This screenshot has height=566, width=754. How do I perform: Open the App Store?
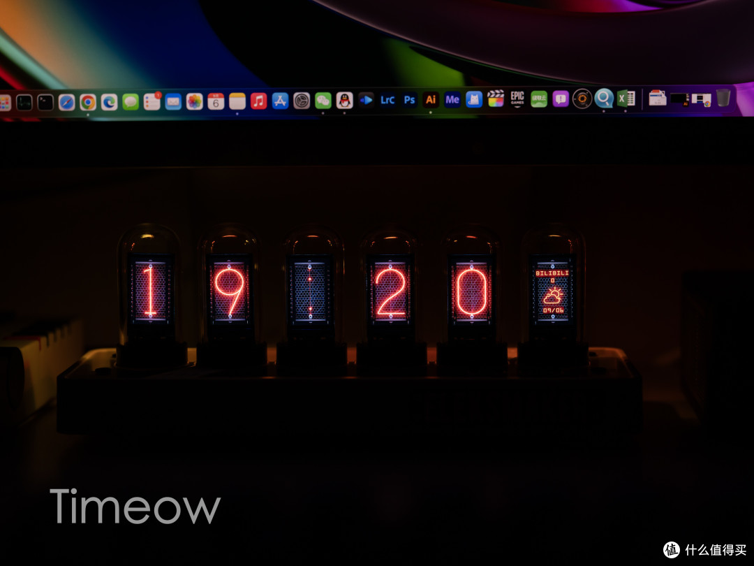point(280,101)
